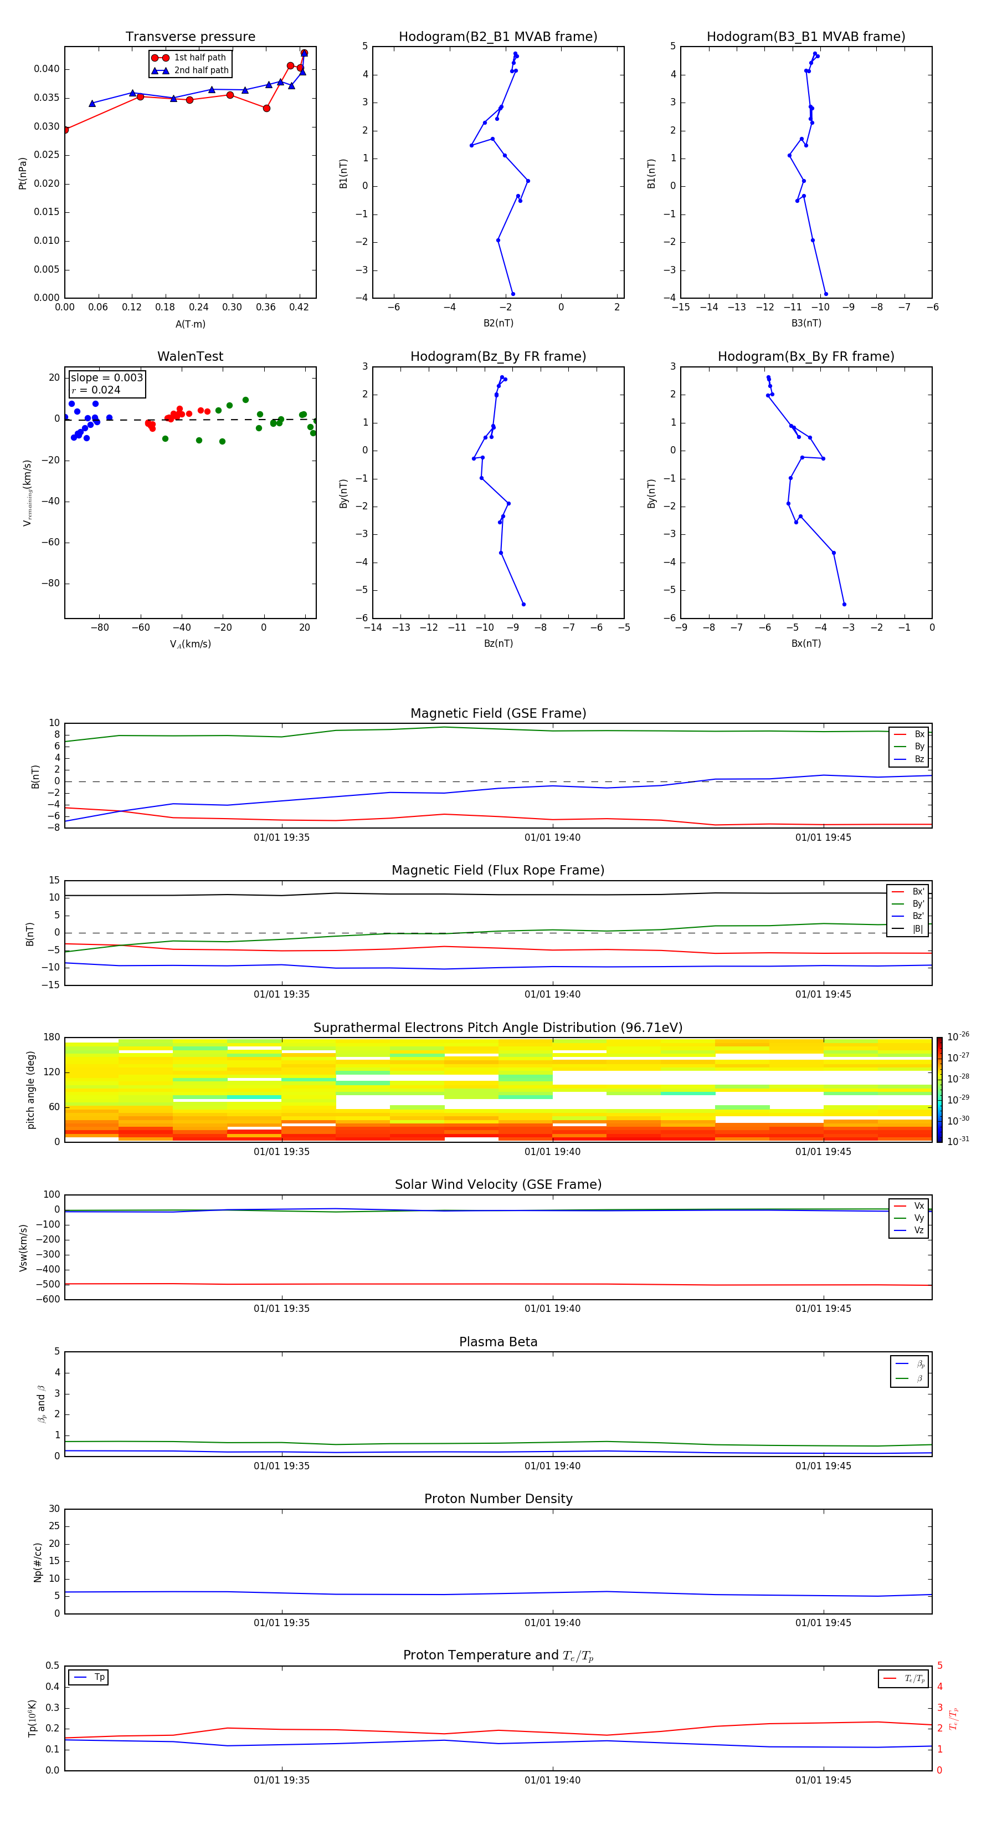Click the Hodogram(B3_B1 MVAB frame) title
Screen dimensions: 997x1829
click(806, 37)
